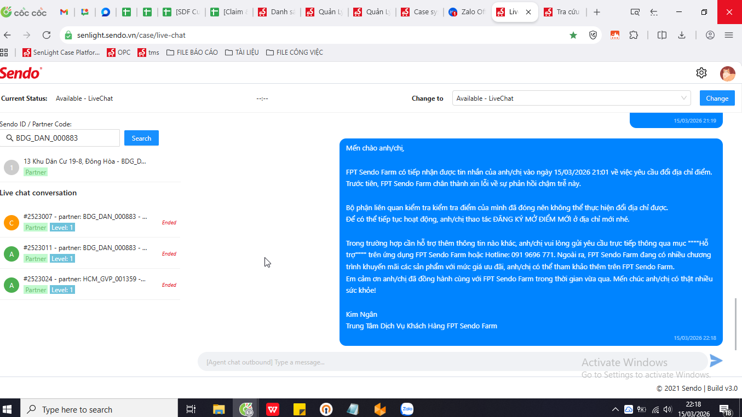Open the FILE CÔNG VIỆC bookmark folder
The width and height of the screenshot is (742, 417).
294,53
